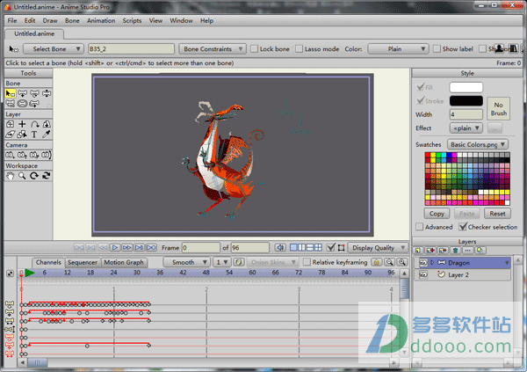
Task: Click the New Layer icon in Layers panel
Action: (418, 251)
